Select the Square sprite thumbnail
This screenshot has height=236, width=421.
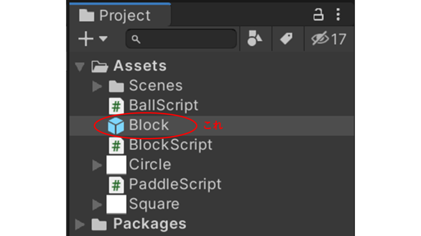point(116,204)
